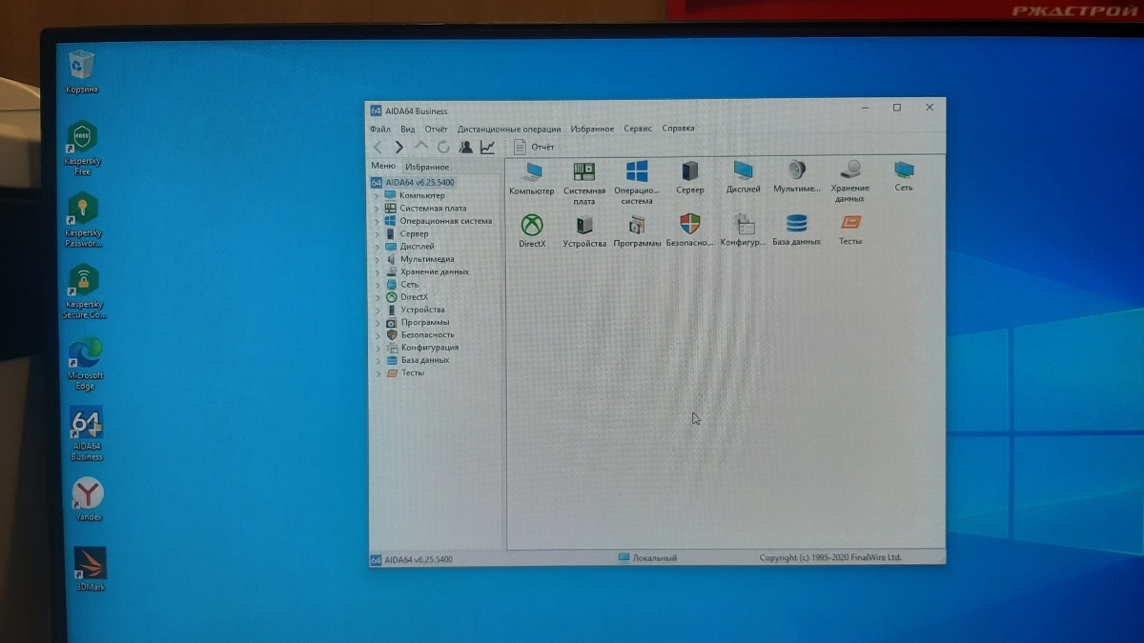Expand the Хранение данных tree node
Viewport: 1144px width, 643px height.
point(377,272)
